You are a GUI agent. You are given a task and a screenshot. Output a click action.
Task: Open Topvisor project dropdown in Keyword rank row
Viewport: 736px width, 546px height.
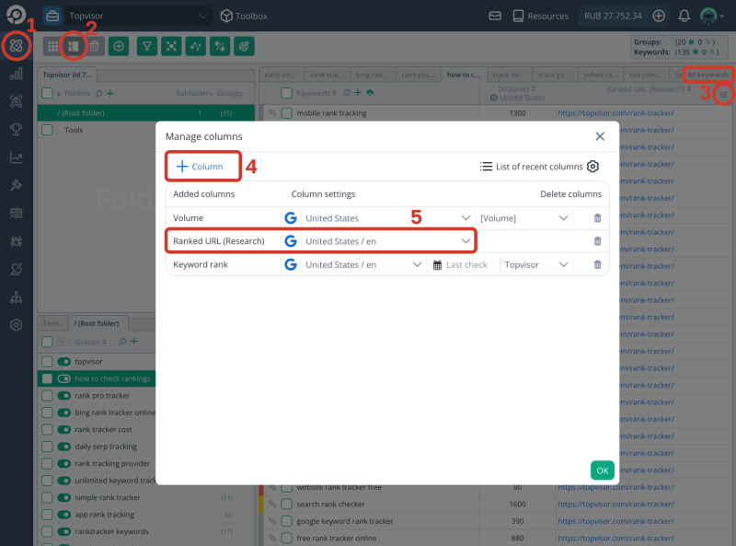[535, 264]
